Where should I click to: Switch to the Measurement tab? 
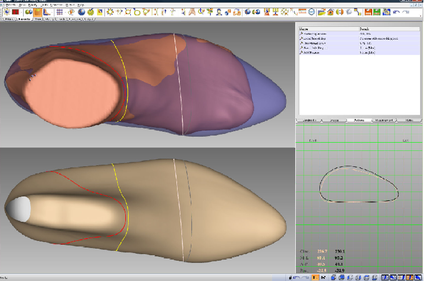click(x=383, y=119)
